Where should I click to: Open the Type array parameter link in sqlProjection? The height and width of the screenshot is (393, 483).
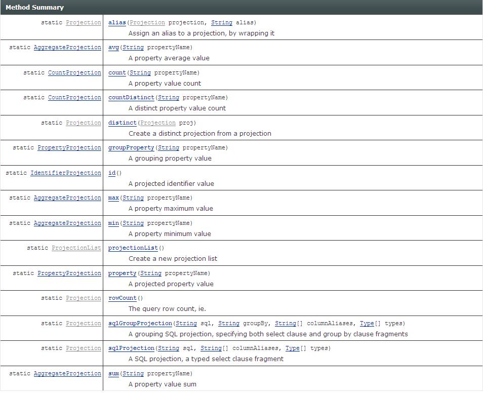coord(292,348)
